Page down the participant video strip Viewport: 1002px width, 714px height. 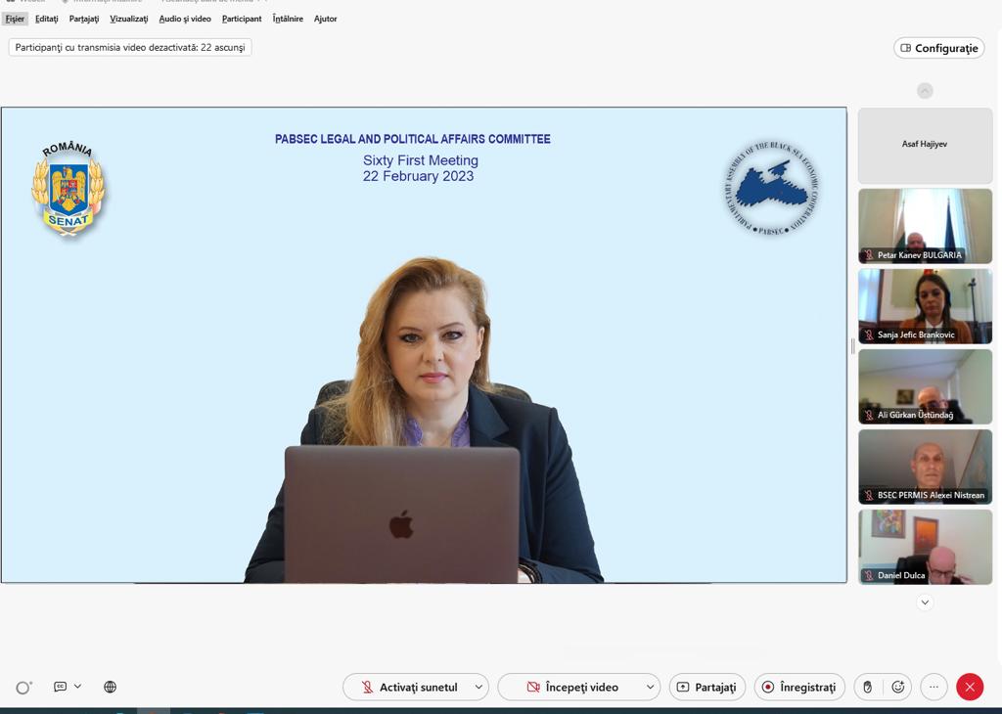point(925,602)
